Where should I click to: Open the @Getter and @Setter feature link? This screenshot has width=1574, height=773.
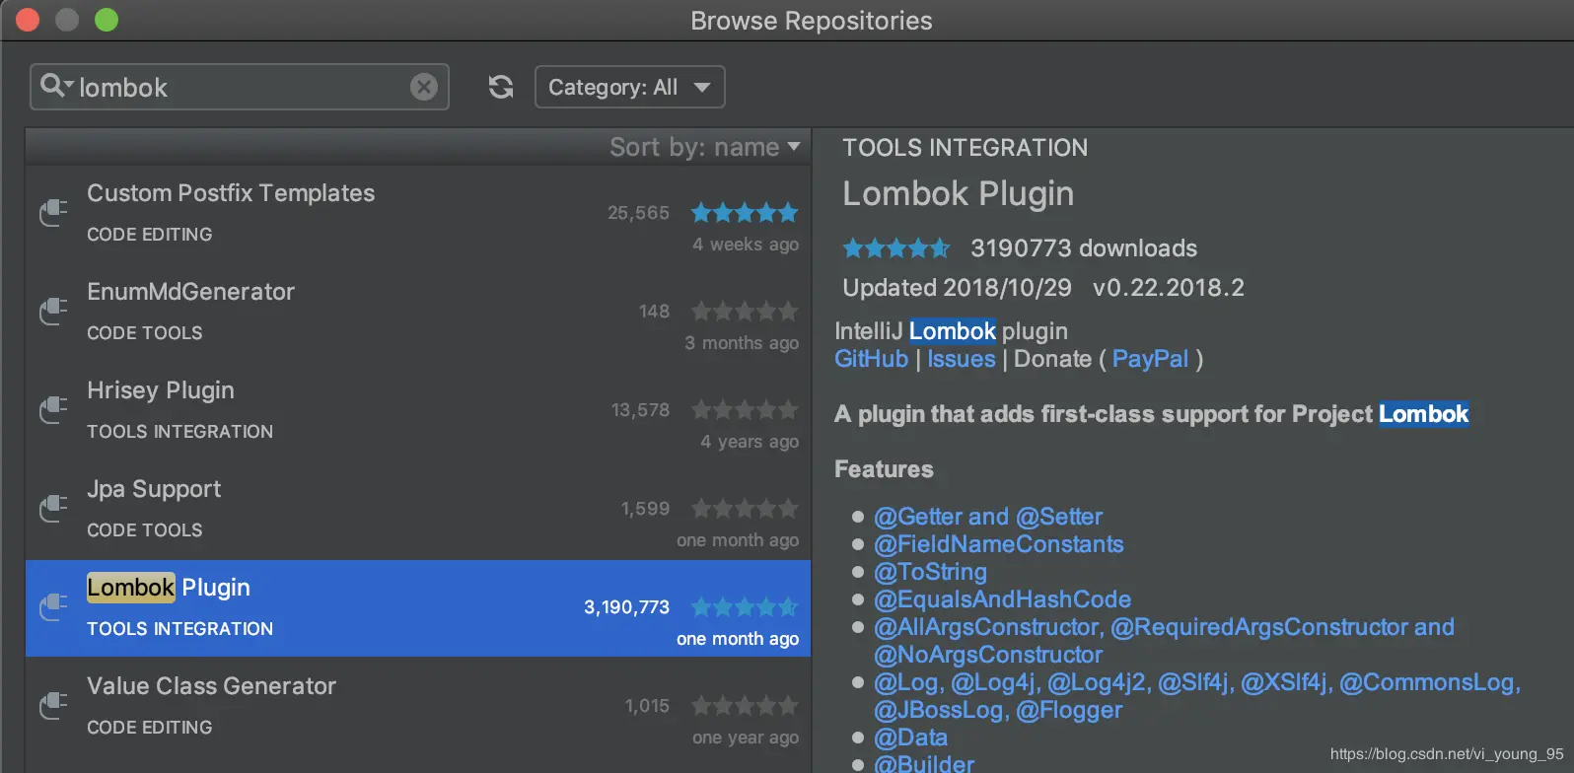click(x=987, y=517)
